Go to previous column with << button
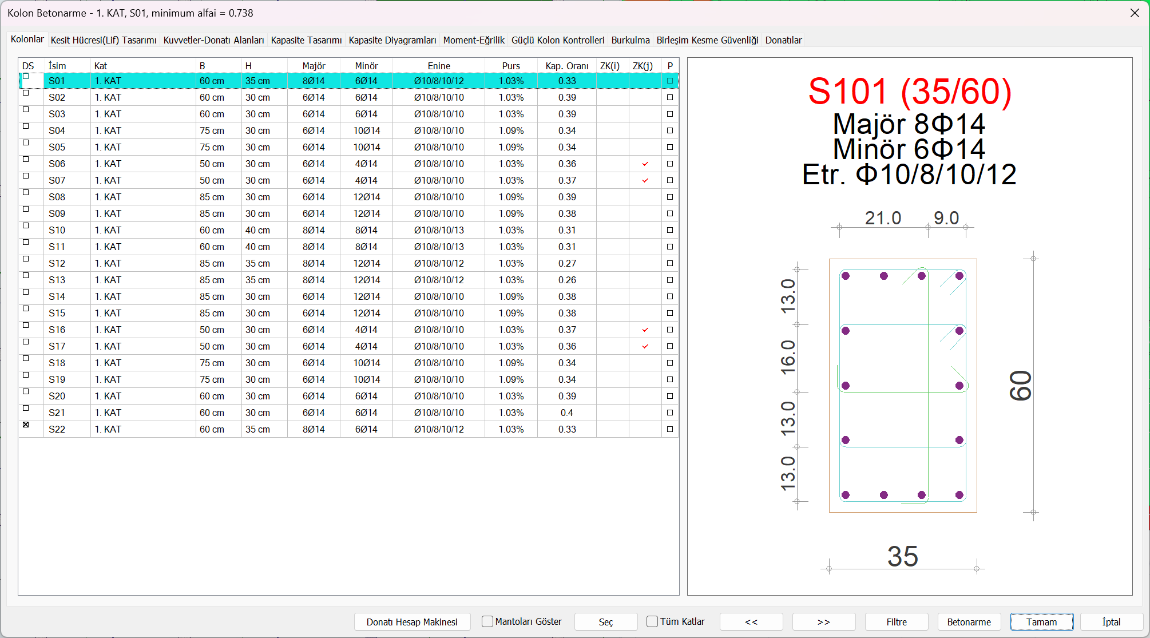Image resolution: width=1150 pixels, height=638 pixels. tap(751, 622)
